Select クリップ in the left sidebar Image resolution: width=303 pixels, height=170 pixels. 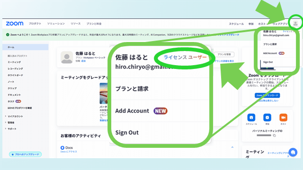12,88
